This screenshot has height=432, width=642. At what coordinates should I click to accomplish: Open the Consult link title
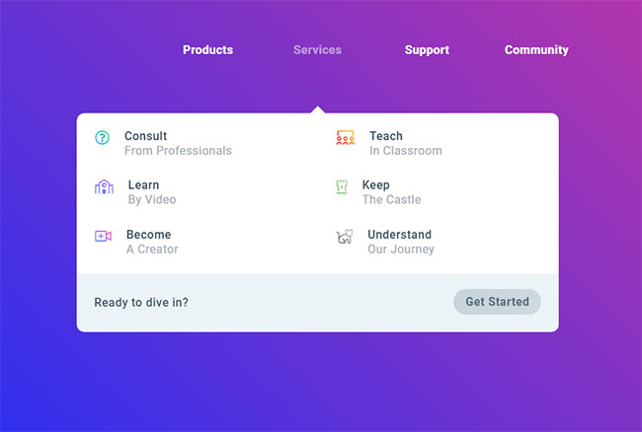coord(145,136)
